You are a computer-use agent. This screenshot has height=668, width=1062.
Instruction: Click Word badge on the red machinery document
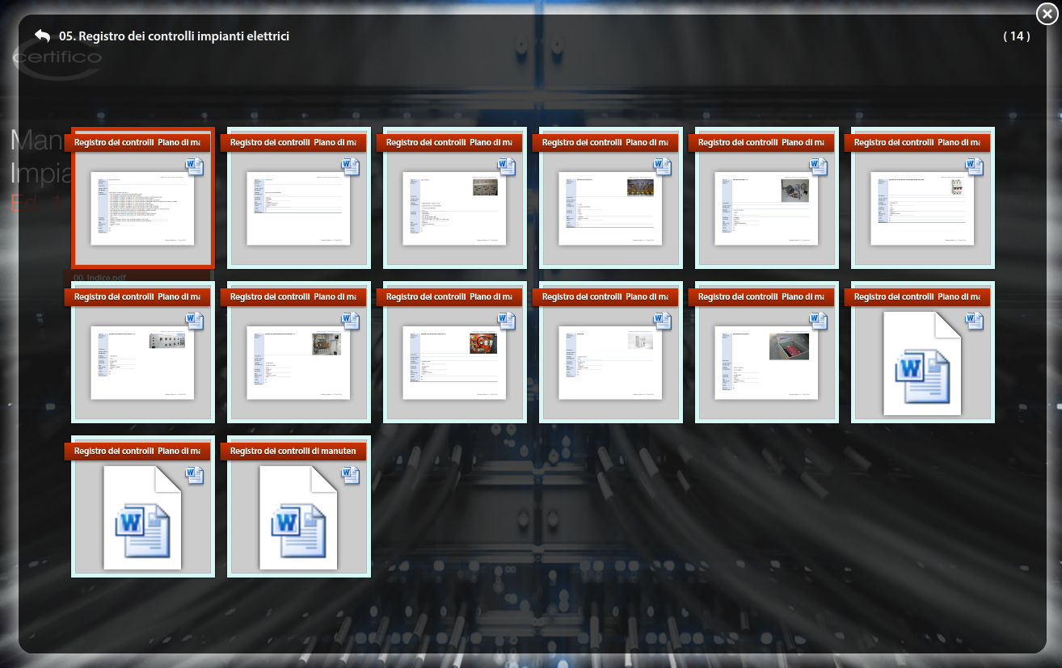pyautogui.click(x=507, y=321)
